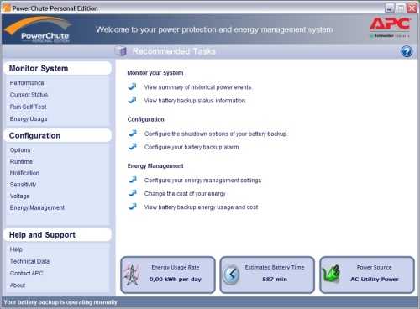Open Current Status in the sidebar

[29, 95]
